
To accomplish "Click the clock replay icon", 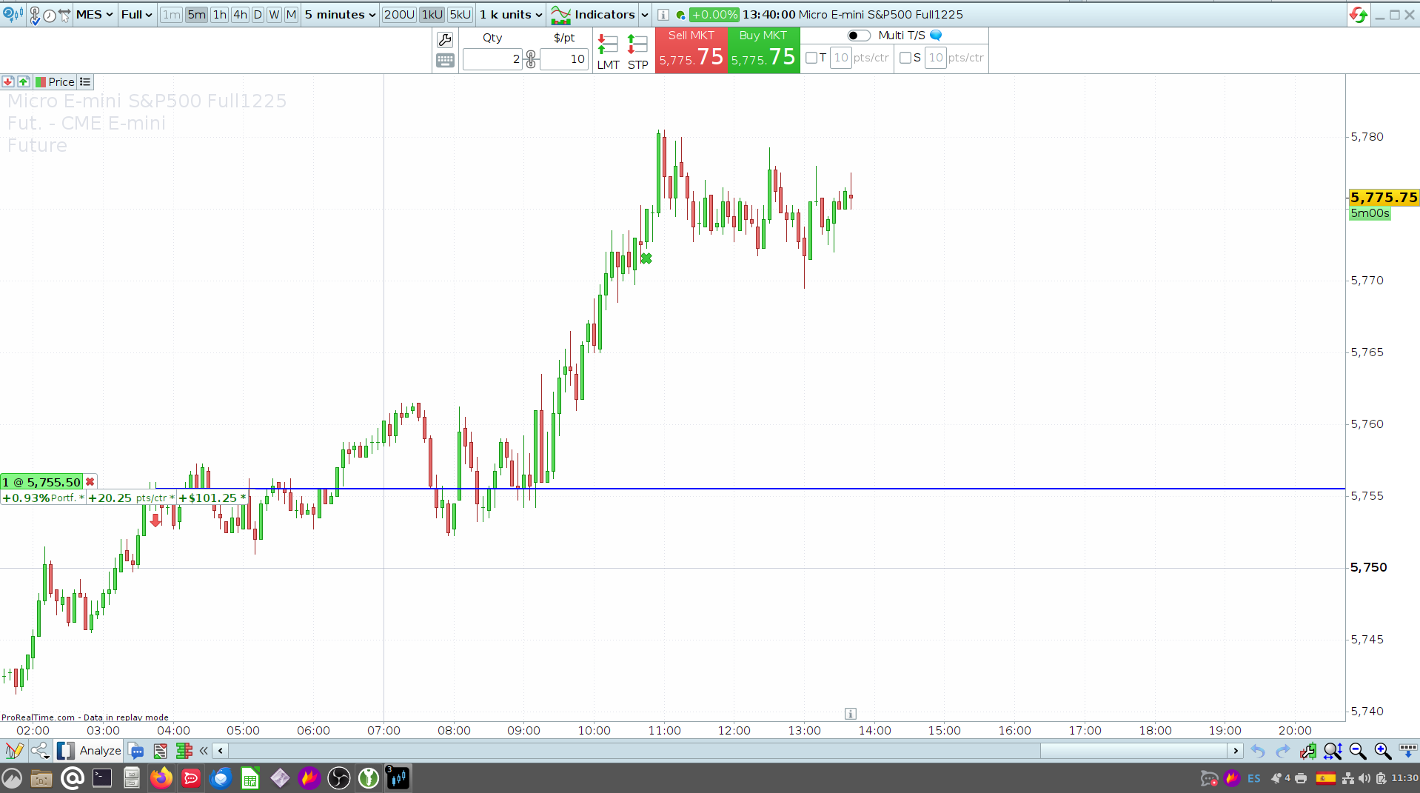I will (50, 15).
